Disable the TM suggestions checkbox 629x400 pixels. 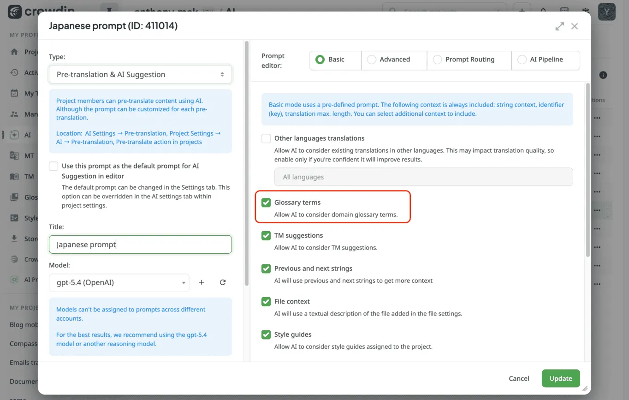pyautogui.click(x=266, y=236)
